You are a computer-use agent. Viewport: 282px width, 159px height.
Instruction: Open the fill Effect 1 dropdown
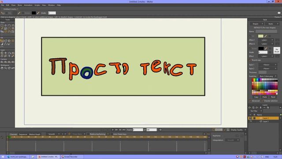click(x=266, y=40)
